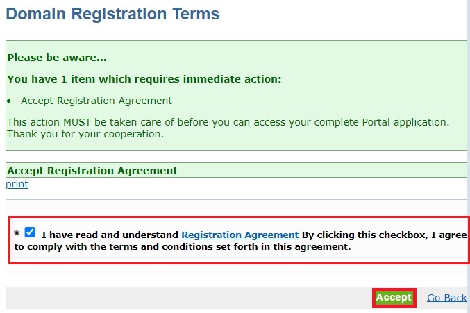Click the gray footer bar left of Accept
The height and width of the screenshot is (313, 470).
(189, 298)
